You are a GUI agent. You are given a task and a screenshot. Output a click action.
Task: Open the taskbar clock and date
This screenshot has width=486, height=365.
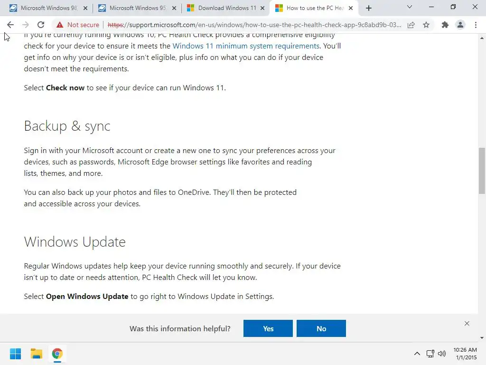coord(465,354)
